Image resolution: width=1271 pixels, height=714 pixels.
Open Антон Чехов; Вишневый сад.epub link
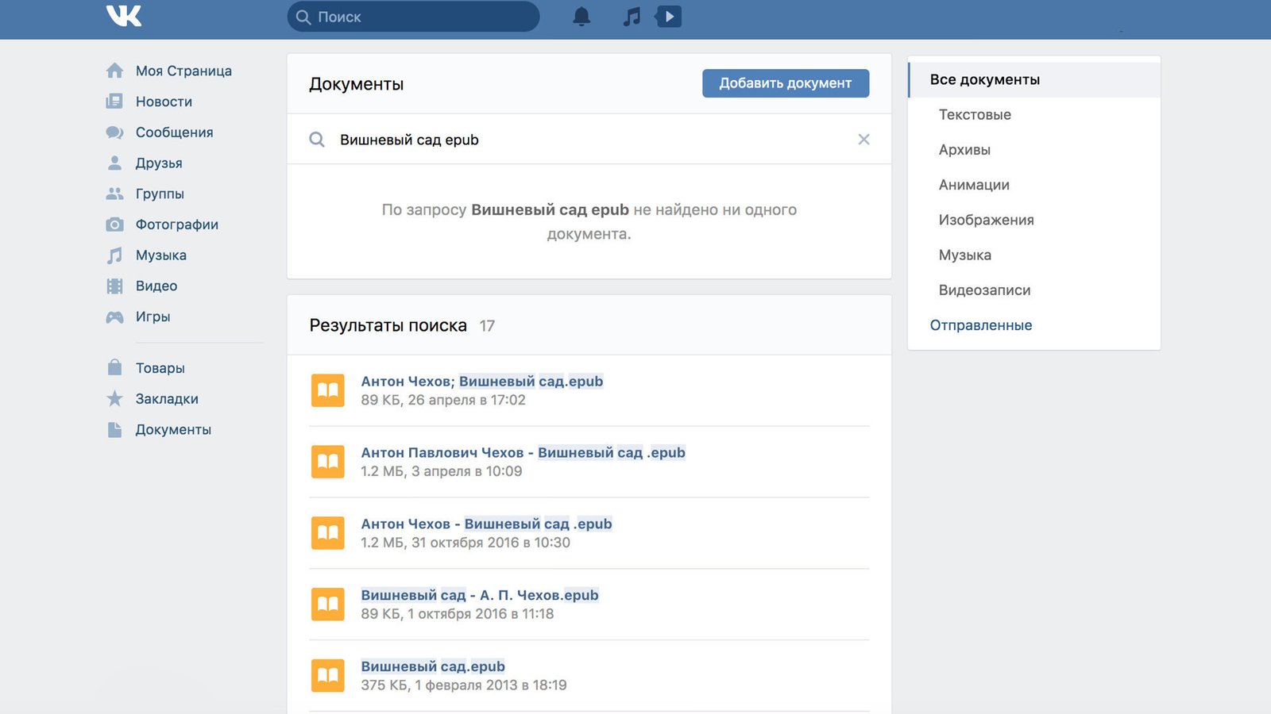click(482, 381)
